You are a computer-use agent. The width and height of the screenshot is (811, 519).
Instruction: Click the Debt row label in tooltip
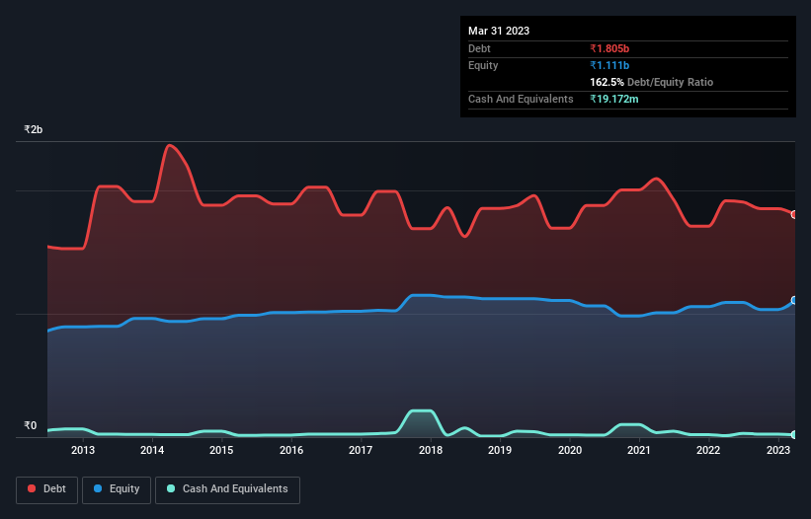[479, 48]
